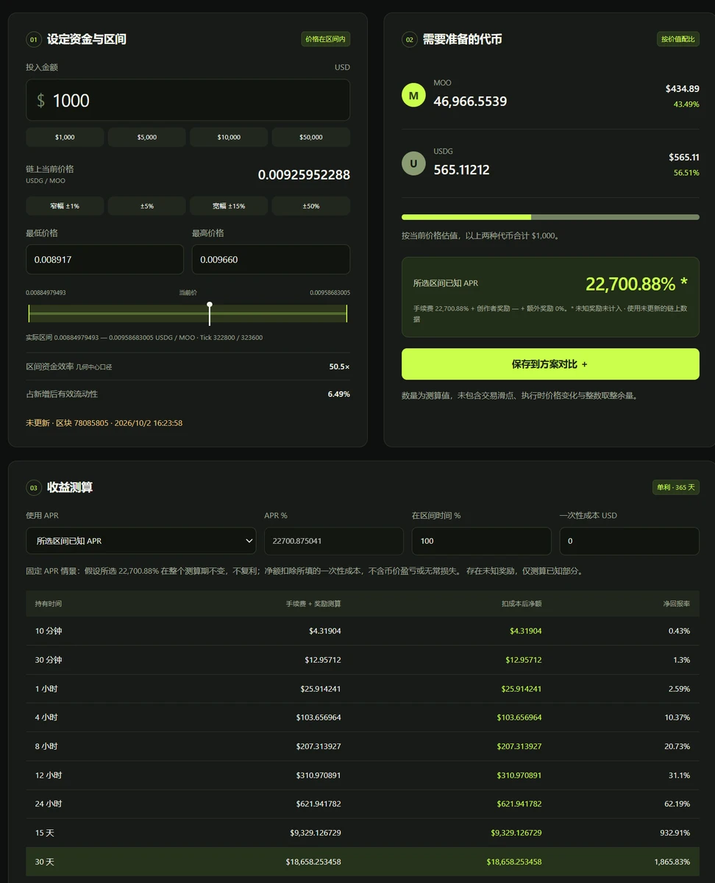715x883 pixels.
Task: Focus the 投入金额 input field
Action: (x=188, y=100)
